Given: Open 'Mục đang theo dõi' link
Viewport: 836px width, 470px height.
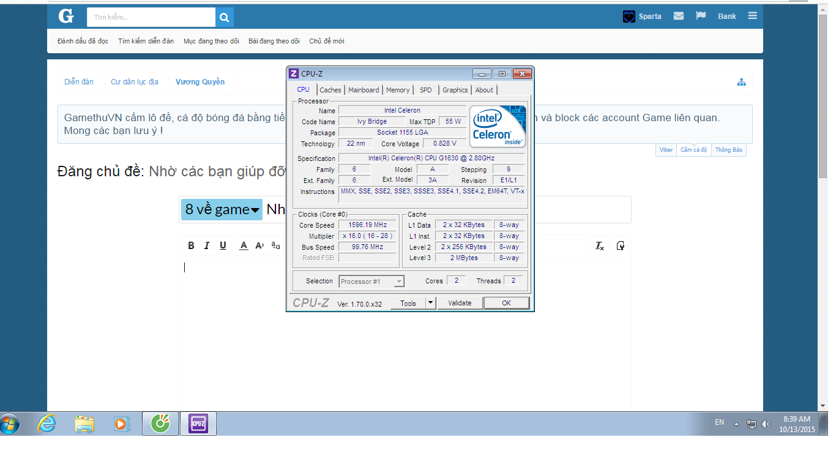Looking at the screenshot, I should 211,41.
